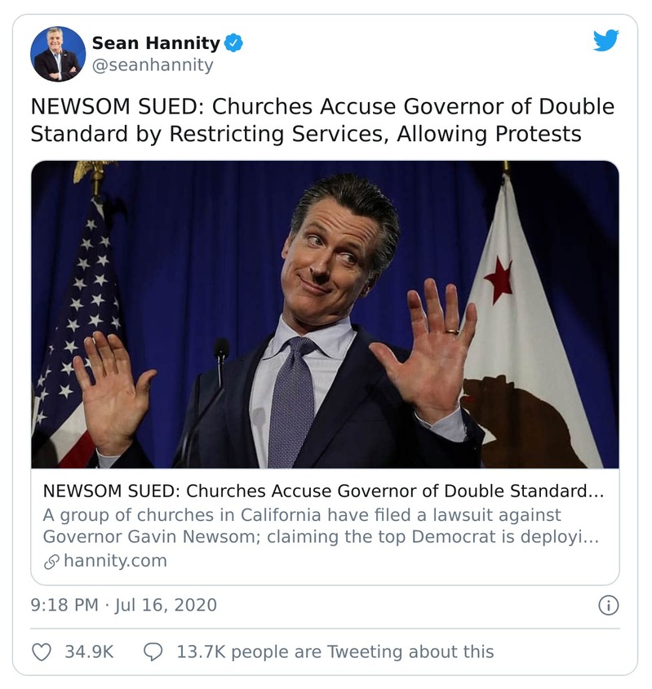Open the tweet info circle icon
This screenshot has height=689, width=652.
608,605
